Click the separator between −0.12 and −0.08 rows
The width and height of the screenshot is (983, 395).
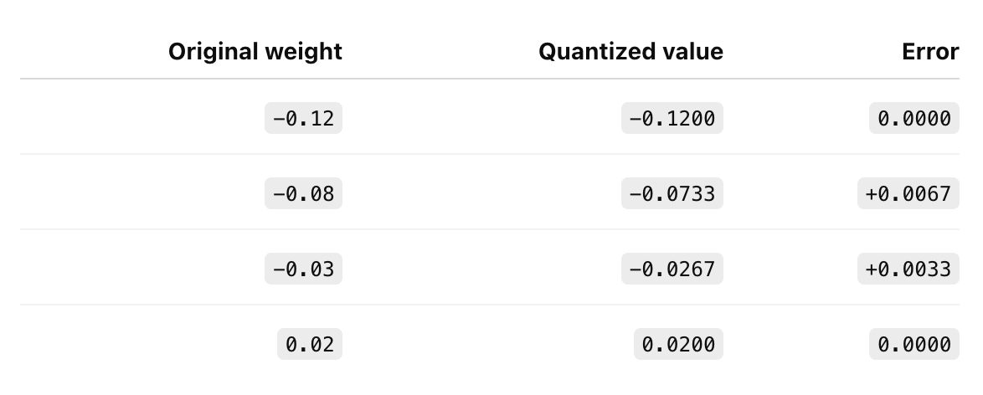pyautogui.click(x=490, y=154)
